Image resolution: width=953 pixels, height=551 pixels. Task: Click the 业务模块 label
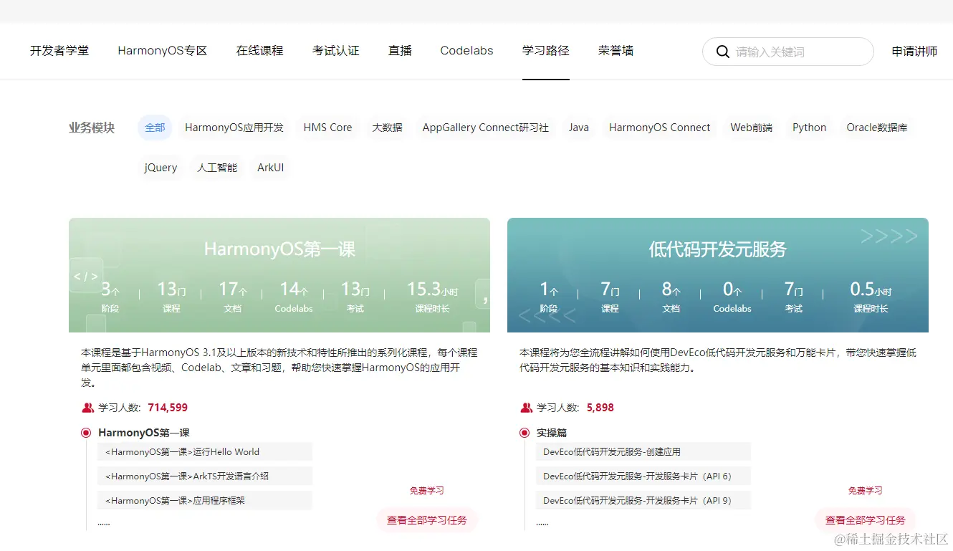(x=92, y=128)
